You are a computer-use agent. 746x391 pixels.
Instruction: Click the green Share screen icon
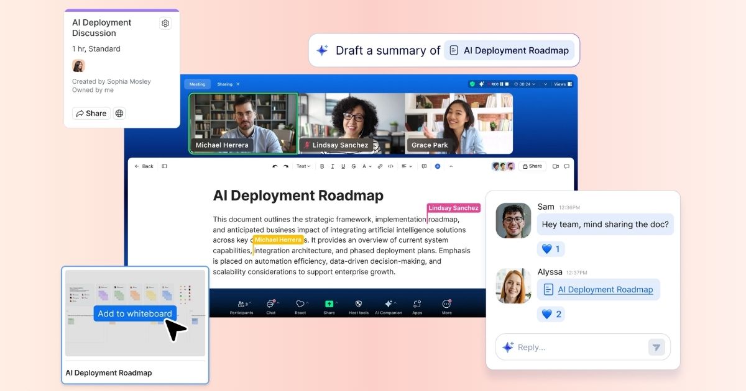click(x=329, y=304)
